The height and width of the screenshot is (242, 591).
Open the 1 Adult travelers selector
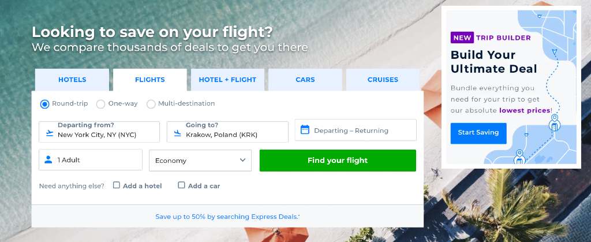coord(91,160)
